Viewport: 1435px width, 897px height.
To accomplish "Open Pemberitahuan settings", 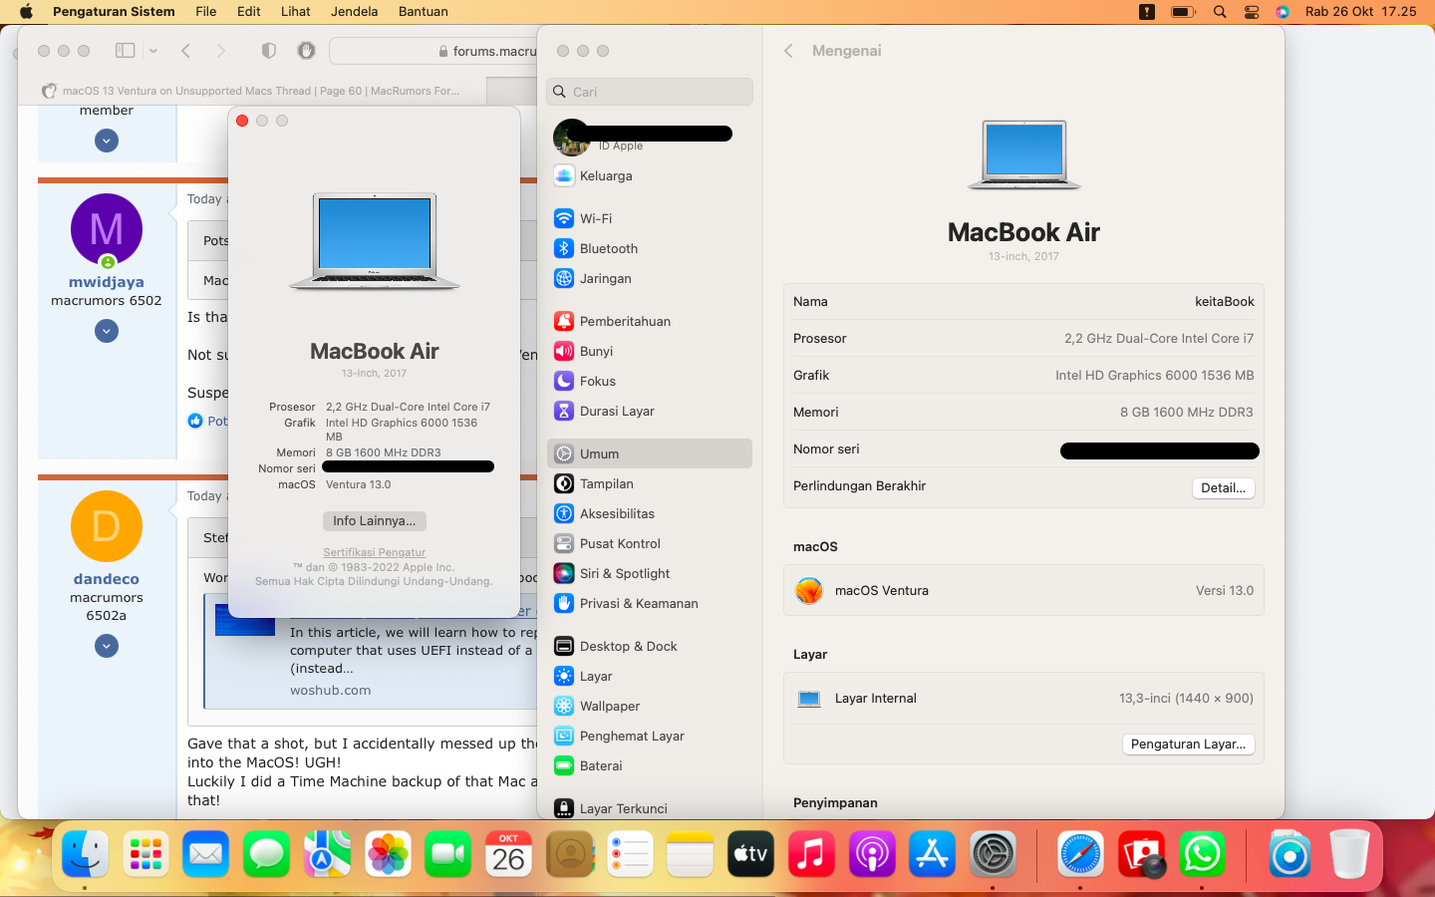I will (649, 321).
